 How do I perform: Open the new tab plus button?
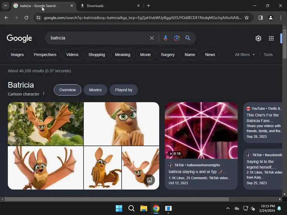coord(149,6)
